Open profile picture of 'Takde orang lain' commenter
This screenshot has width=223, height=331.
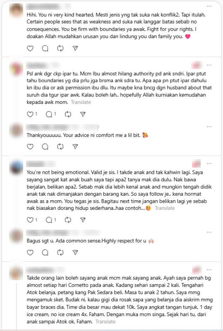pos(16,273)
